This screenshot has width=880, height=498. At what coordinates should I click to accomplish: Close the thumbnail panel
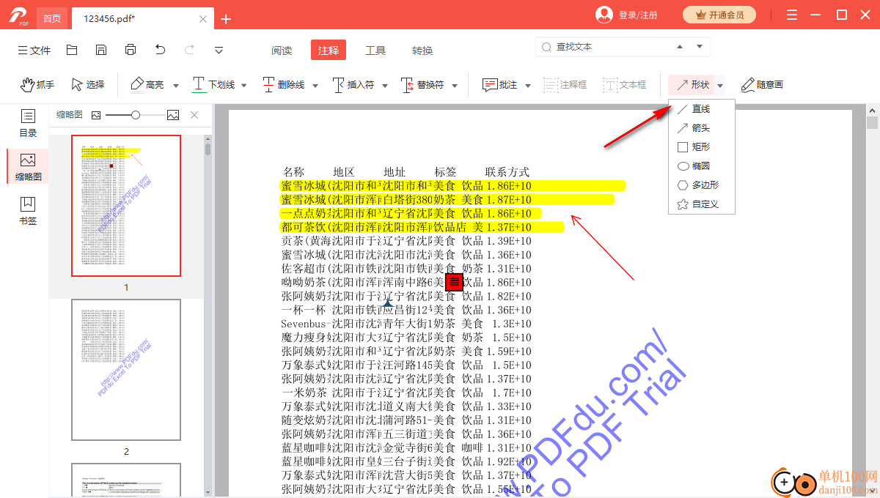[x=194, y=115]
